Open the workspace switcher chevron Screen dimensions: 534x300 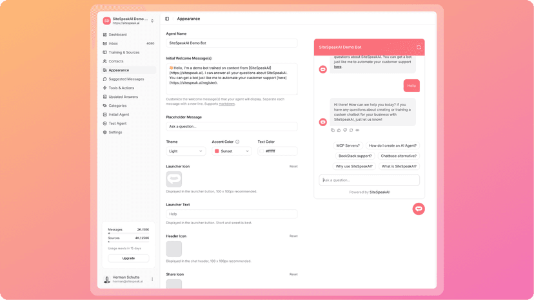tap(152, 21)
